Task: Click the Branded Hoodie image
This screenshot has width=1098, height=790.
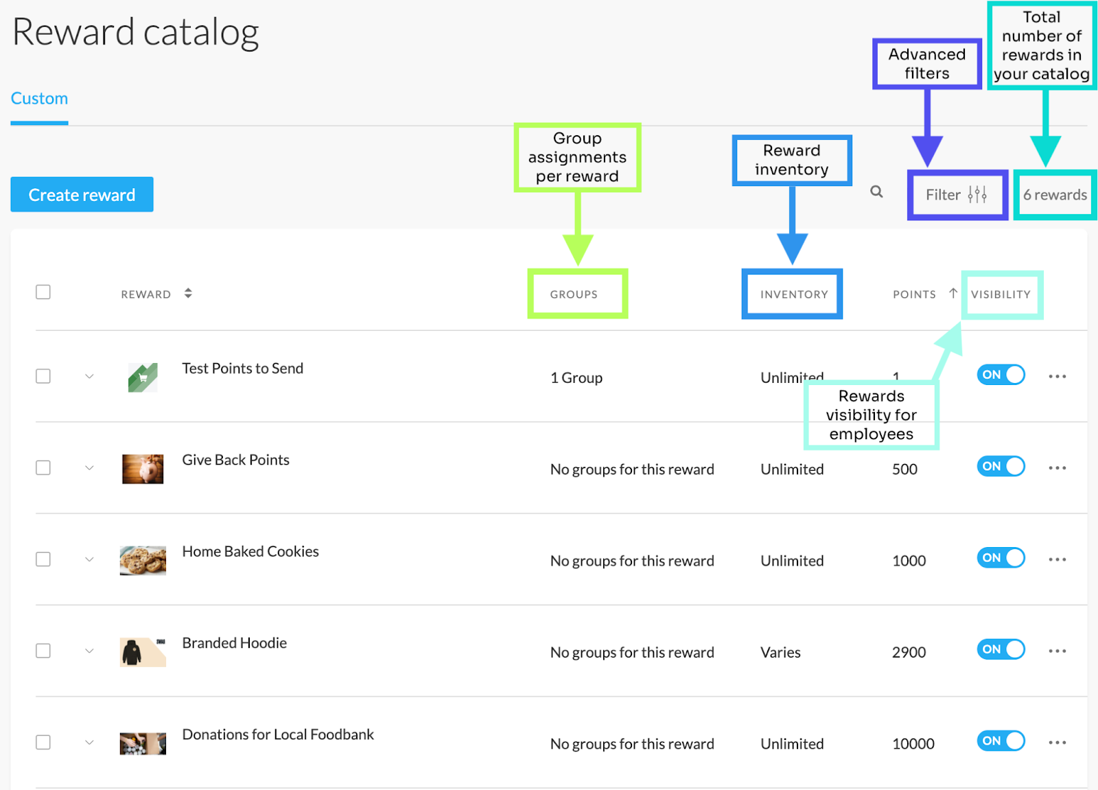Action: click(143, 652)
